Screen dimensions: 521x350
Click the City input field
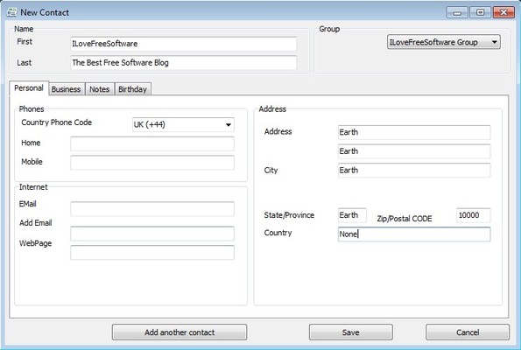click(x=414, y=171)
